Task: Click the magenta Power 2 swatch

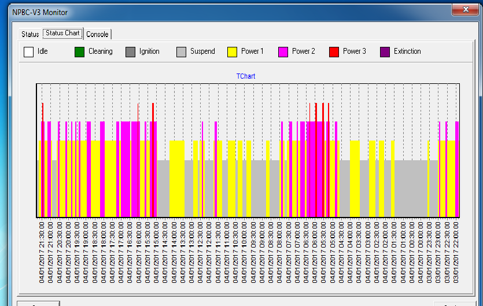Action: click(x=283, y=52)
